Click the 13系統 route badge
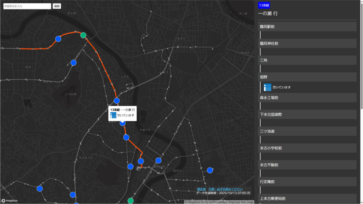363x204 pixels. coord(264,5)
